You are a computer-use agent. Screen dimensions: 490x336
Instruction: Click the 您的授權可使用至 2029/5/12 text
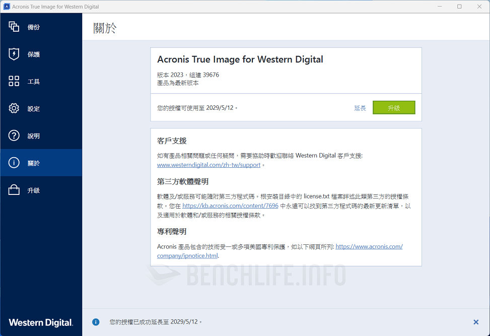197,108
